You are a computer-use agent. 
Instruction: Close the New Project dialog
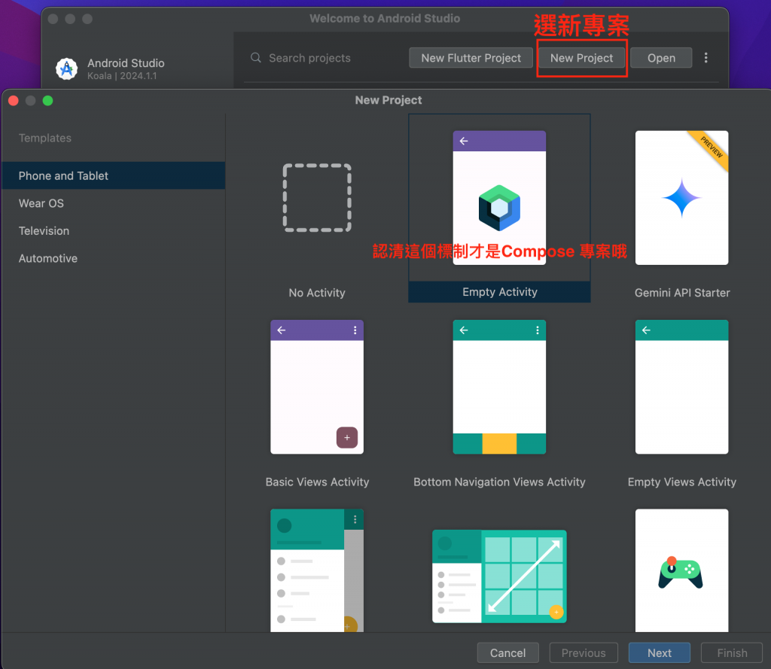(x=14, y=101)
